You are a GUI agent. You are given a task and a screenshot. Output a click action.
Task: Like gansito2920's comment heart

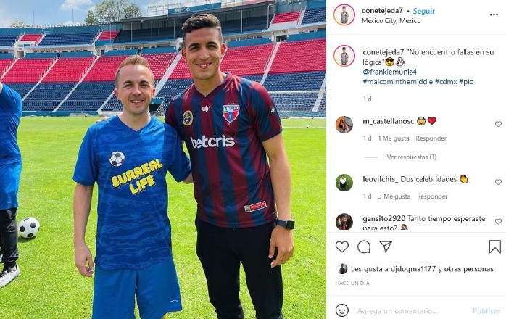498,222
